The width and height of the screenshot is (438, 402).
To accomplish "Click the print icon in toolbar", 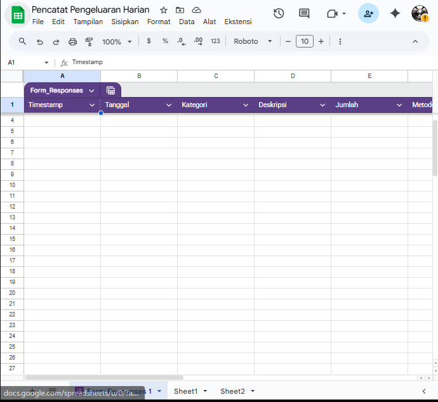I will [x=72, y=41].
